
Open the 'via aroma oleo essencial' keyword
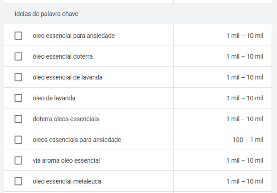click(x=66, y=161)
